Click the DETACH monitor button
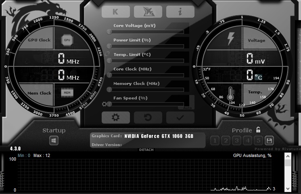Image resolution: width=301 pixels, height=194 pixels. pos(146,150)
